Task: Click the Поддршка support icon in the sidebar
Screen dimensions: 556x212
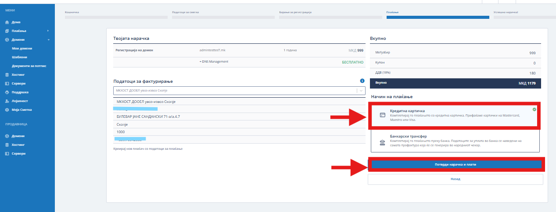Action: click(x=7, y=92)
